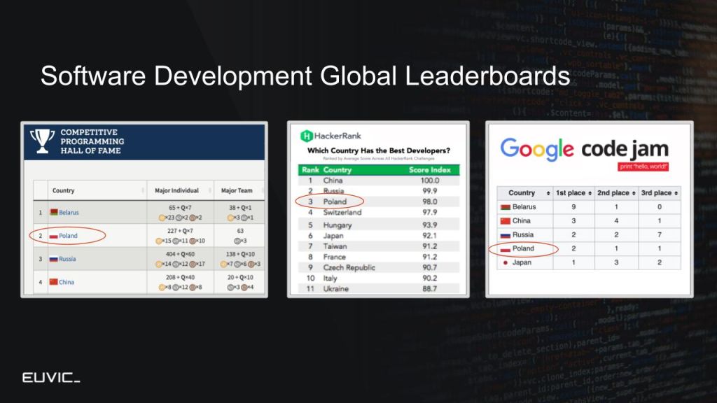717x403 pixels.
Task: Select Japan in HackerRank ranking
Action: pyautogui.click(x=333, y=236)
